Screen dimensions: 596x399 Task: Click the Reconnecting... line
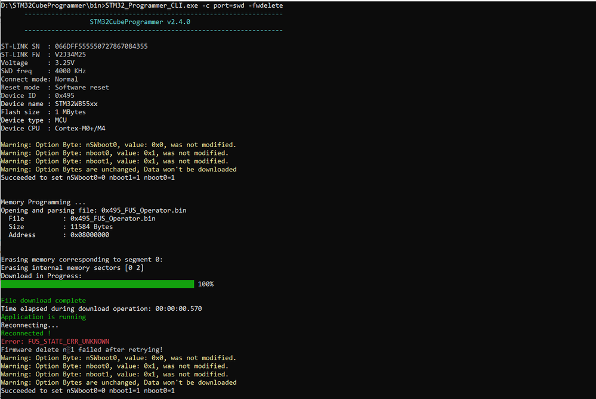tap(30, 325)
